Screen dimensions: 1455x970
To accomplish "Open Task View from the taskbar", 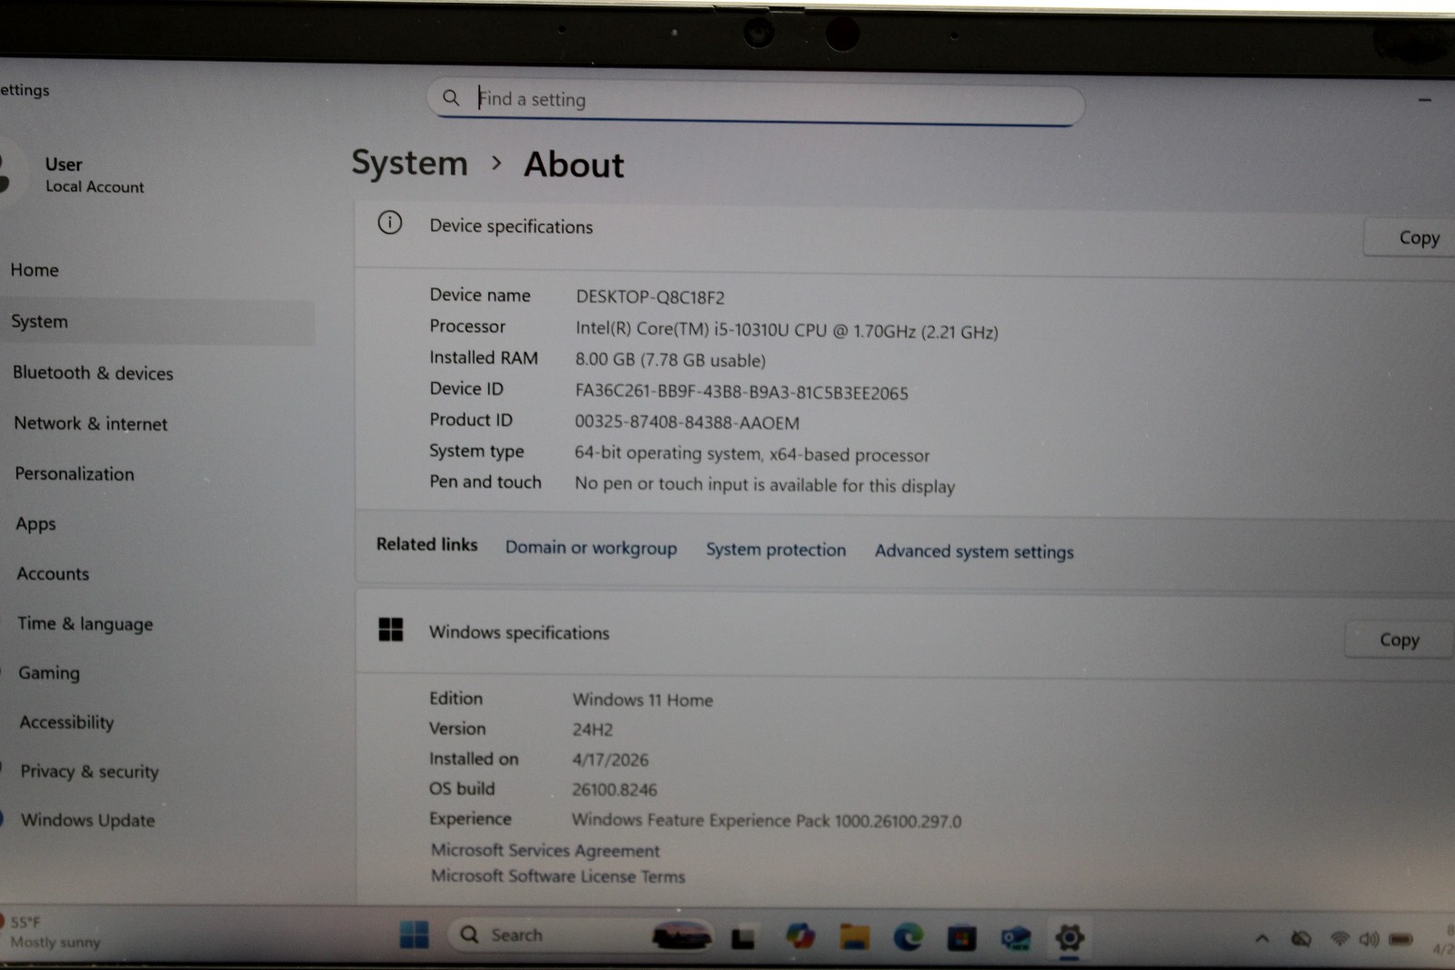I will click(743, 937).
